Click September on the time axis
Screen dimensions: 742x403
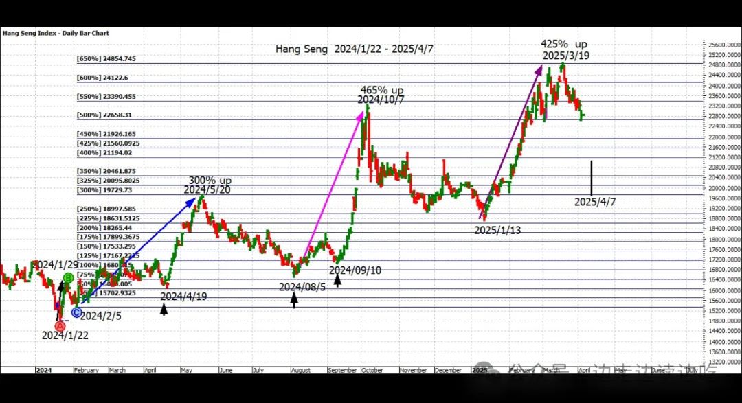342,370
